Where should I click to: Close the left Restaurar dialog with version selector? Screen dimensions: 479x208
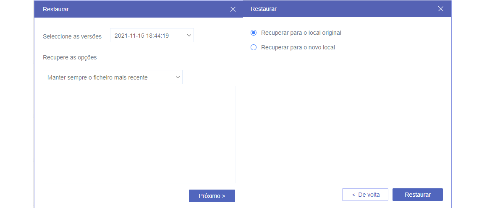click(x=233, y=9)
